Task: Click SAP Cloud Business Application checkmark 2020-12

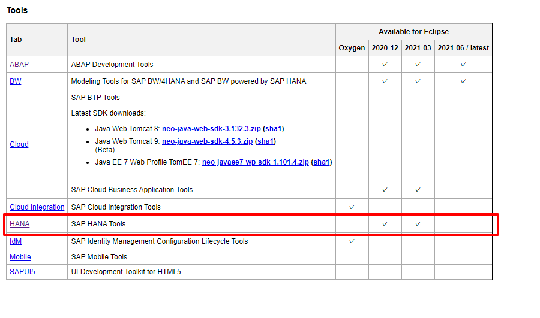Action: 385,190
